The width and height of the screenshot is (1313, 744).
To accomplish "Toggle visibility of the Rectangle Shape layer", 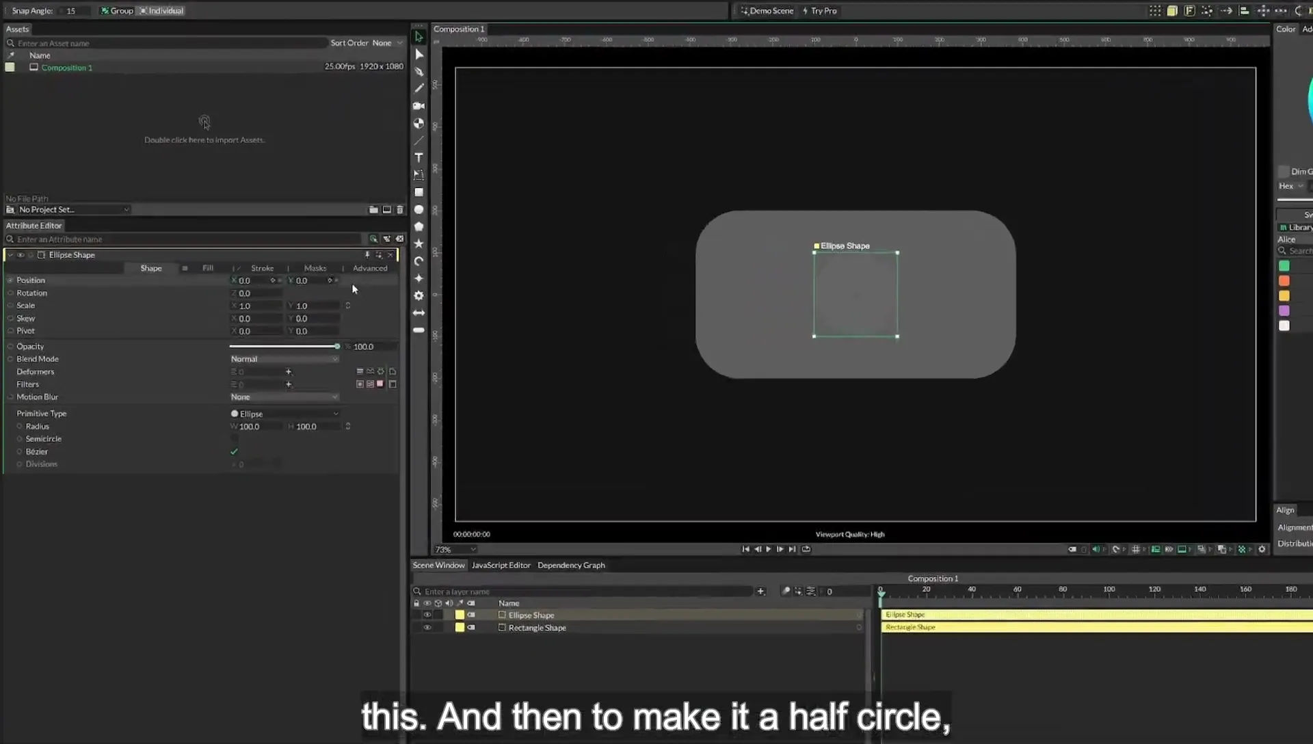I will (427, 628).
